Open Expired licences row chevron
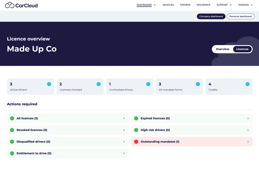The width and height of the screenshot is (259, 177). 248,118
